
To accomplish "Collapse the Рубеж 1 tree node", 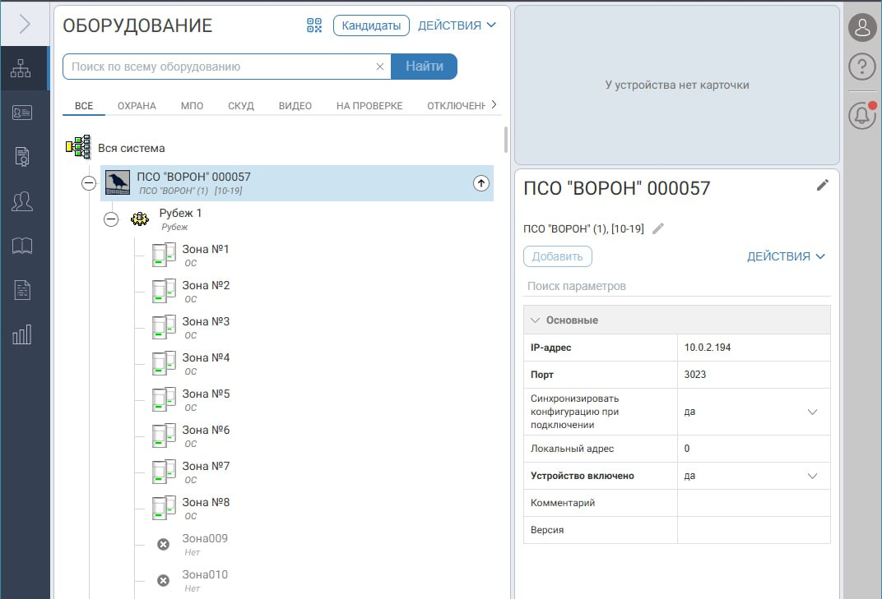I will 111,219.
